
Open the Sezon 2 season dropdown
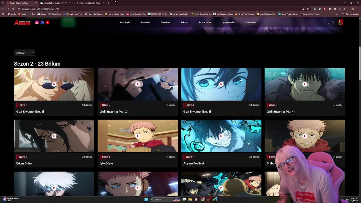pyautogui.click(x=25, y=53)
